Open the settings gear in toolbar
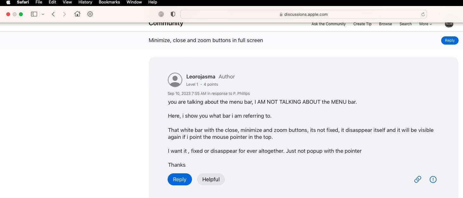Image resolution: width=463 pixels, height=198 pixels. point(90,14)
